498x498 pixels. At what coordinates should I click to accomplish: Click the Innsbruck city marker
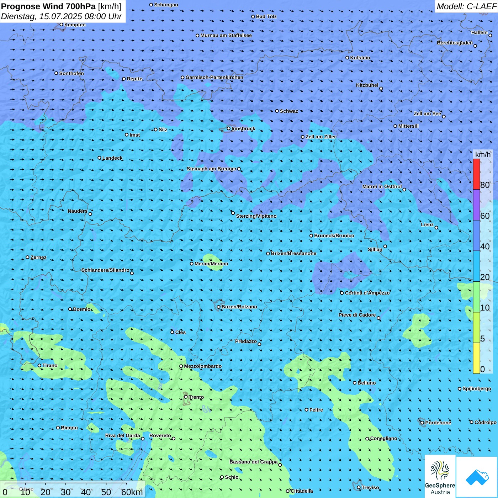(x=229, y=128)
